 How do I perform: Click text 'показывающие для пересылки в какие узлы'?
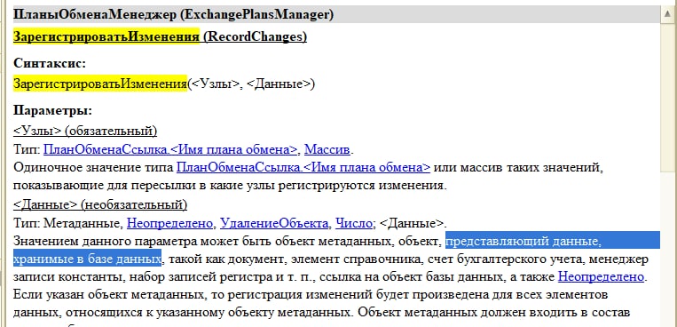144,186
